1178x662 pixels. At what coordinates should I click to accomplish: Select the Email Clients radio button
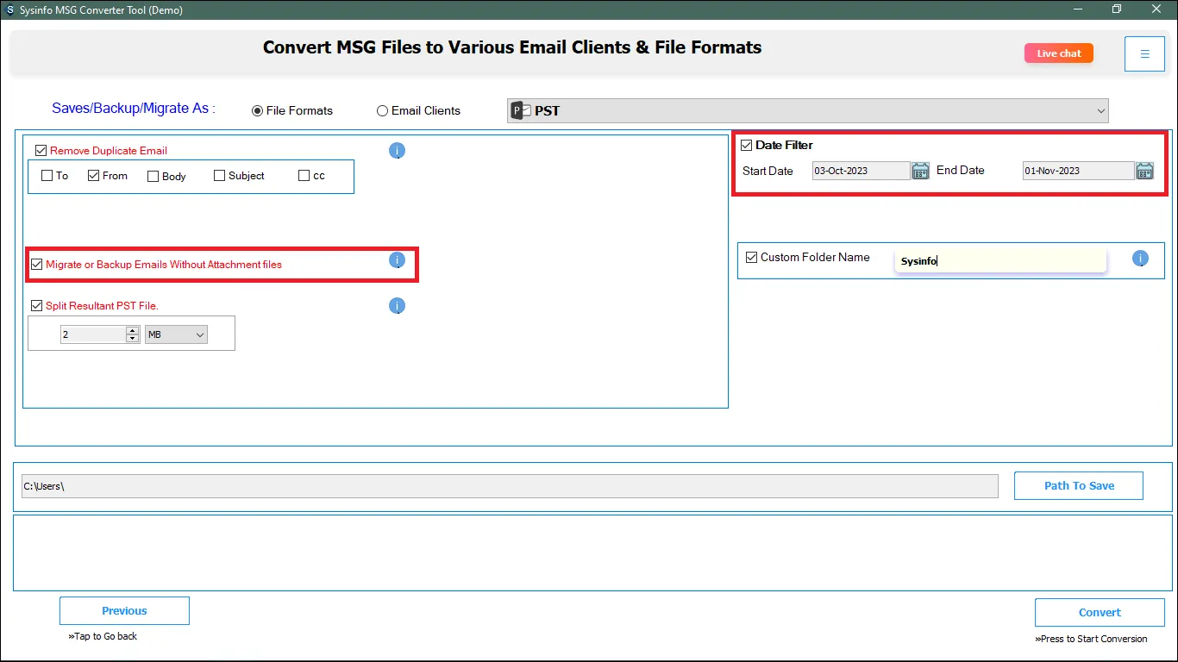(x=382, y=111)
